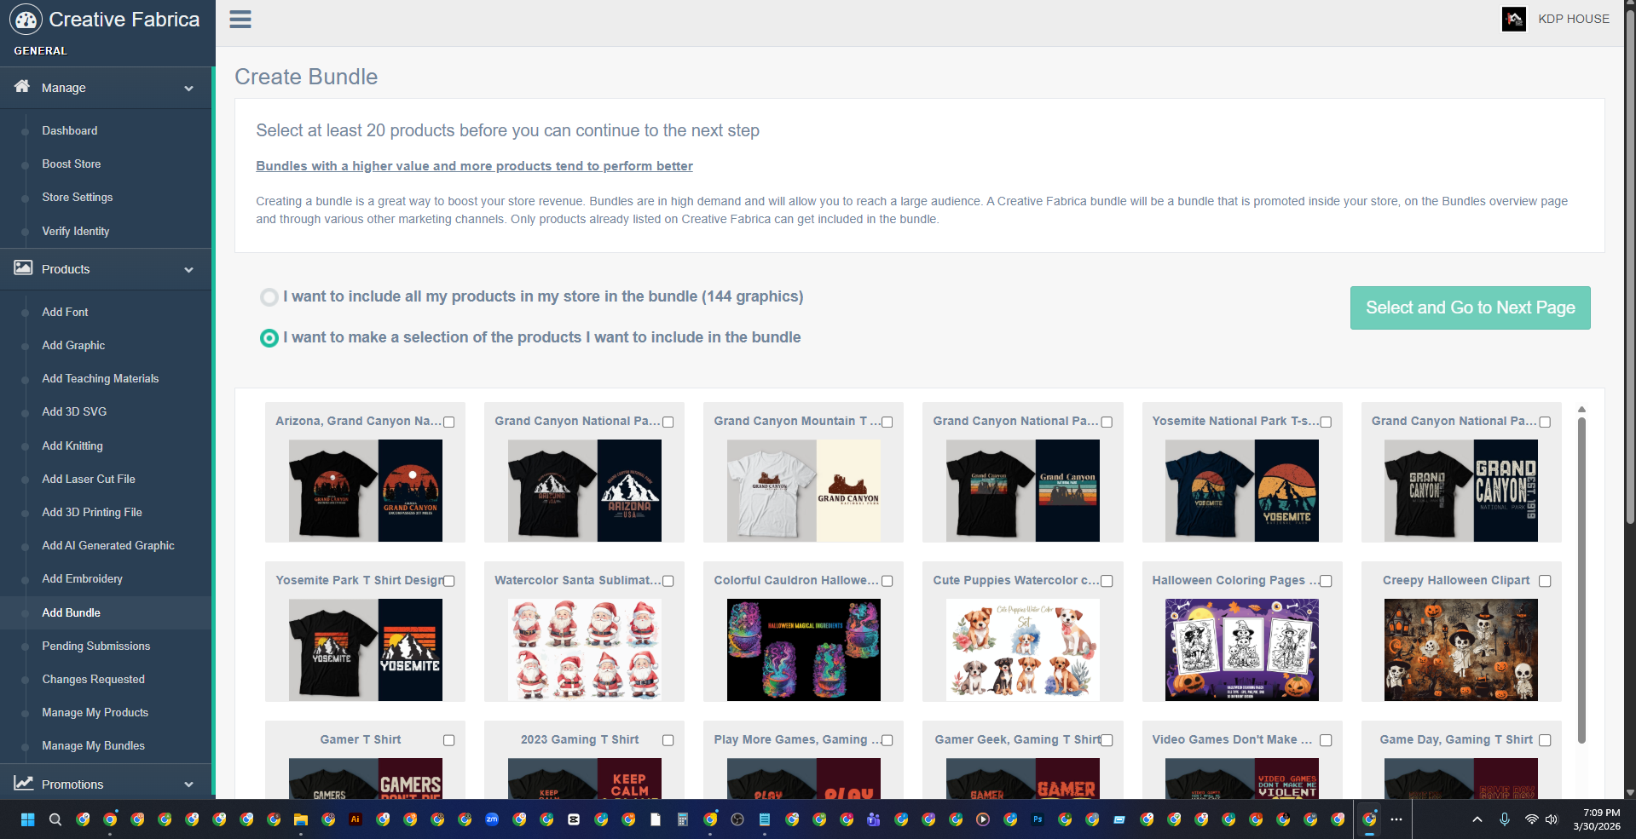Screen dimensions: 1636x839
Task: Tick the Creepy Halloween Clipart checkbox
Action: tap(1545, 581)
